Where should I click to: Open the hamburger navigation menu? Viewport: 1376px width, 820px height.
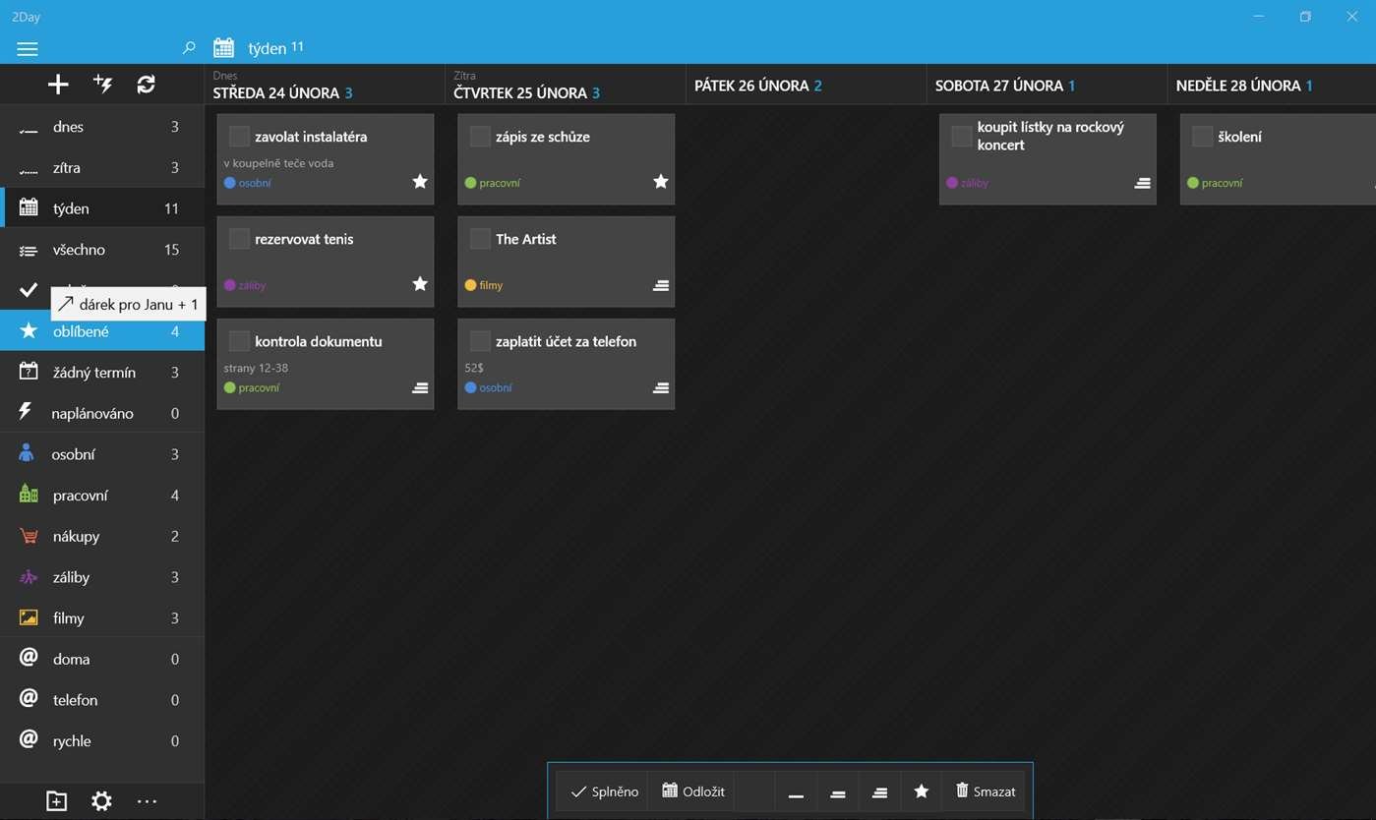click(28, 49)
